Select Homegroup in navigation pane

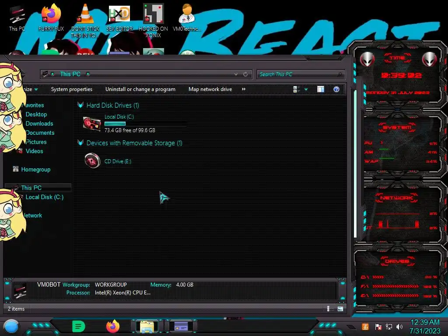[36, 169]
